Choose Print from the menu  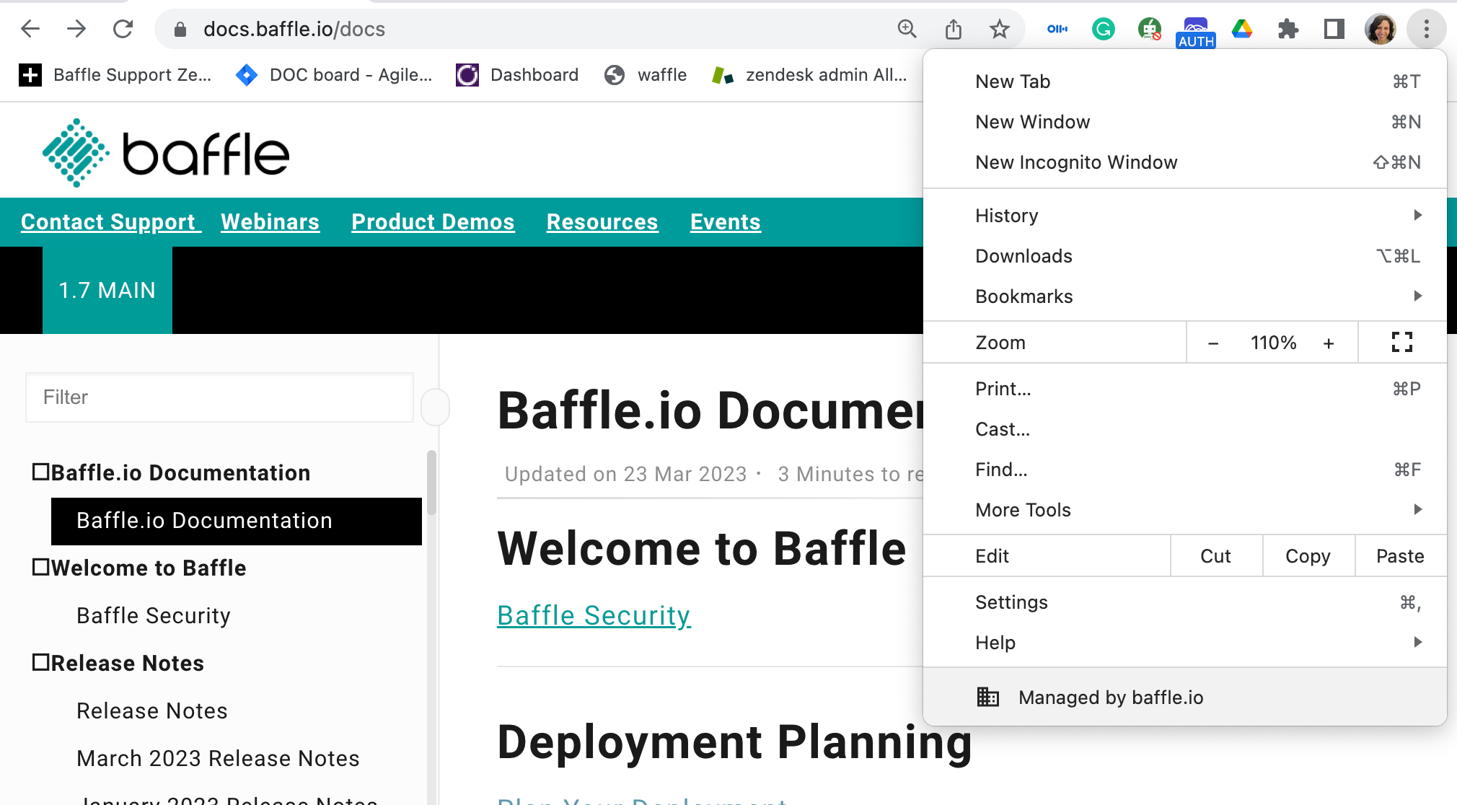click(1185, 389)
